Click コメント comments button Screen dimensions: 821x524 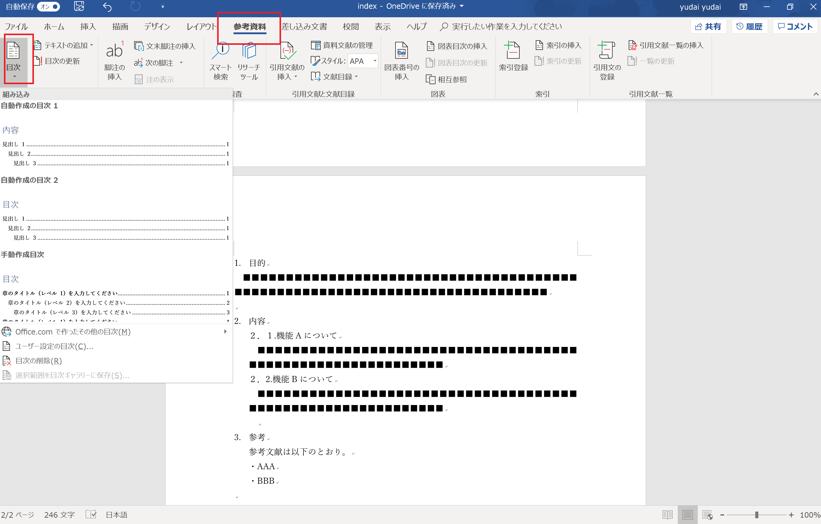(x=795, y=27)
